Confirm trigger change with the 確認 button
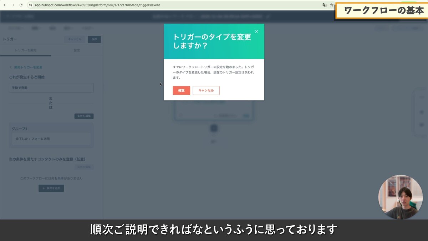428x241 pixels. pos(181,90)
